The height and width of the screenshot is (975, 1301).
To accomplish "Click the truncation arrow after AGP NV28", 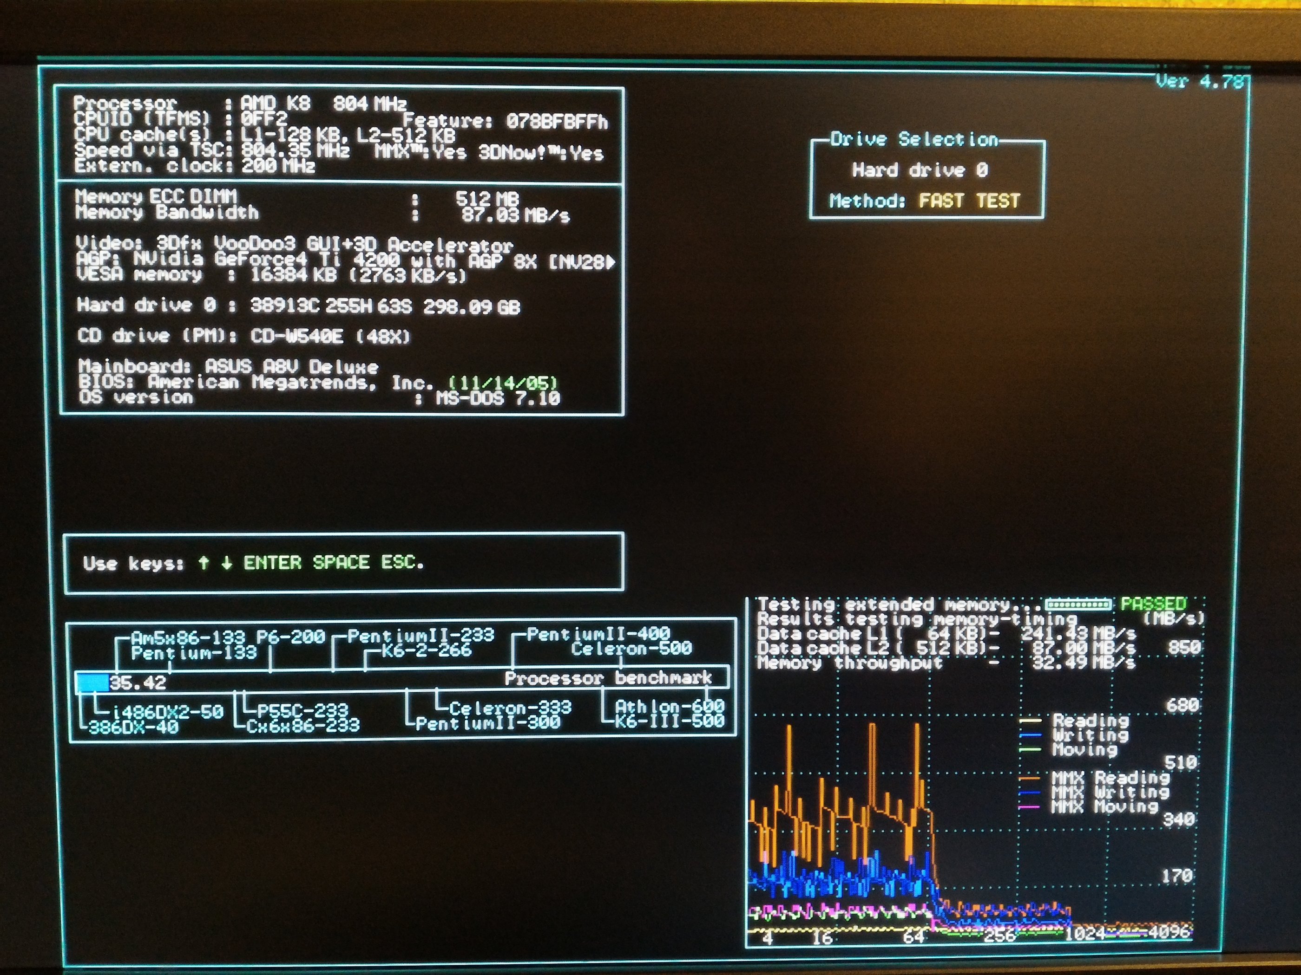I will tap(611, 262).
